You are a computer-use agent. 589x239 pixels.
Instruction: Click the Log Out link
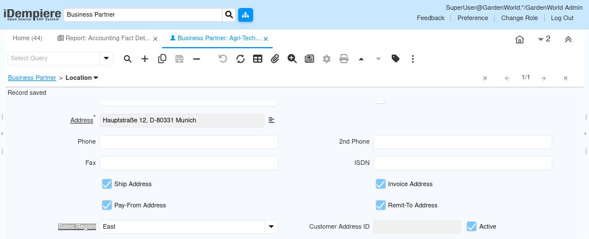(x=562, y=18)
